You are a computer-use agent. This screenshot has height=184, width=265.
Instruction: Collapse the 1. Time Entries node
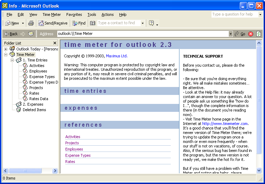point(12,60)
